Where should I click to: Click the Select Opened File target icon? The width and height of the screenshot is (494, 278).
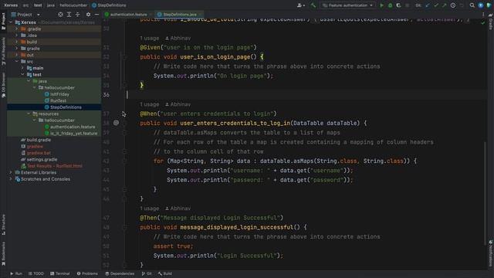coord(60,15)
